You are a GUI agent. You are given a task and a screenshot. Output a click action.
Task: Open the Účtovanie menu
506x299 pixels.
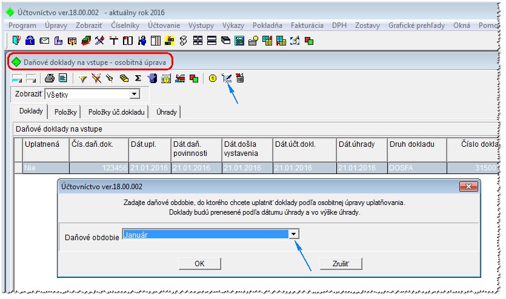164,25
